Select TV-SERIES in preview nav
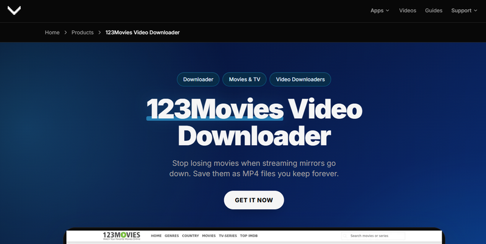Screen dimensions: 486x244 228,236
